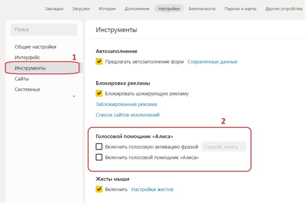The height and width of the screenshot is (206, 308).
Task: Open the Дополнения tab
Action: 137,8
